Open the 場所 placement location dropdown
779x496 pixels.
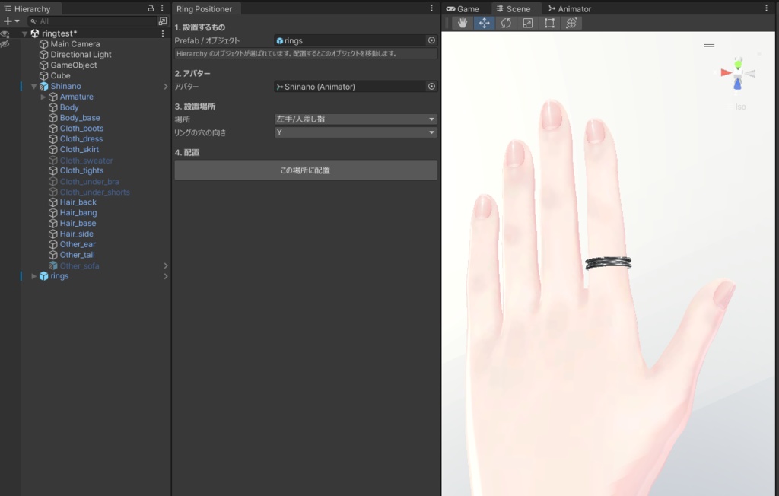point(356,119)
